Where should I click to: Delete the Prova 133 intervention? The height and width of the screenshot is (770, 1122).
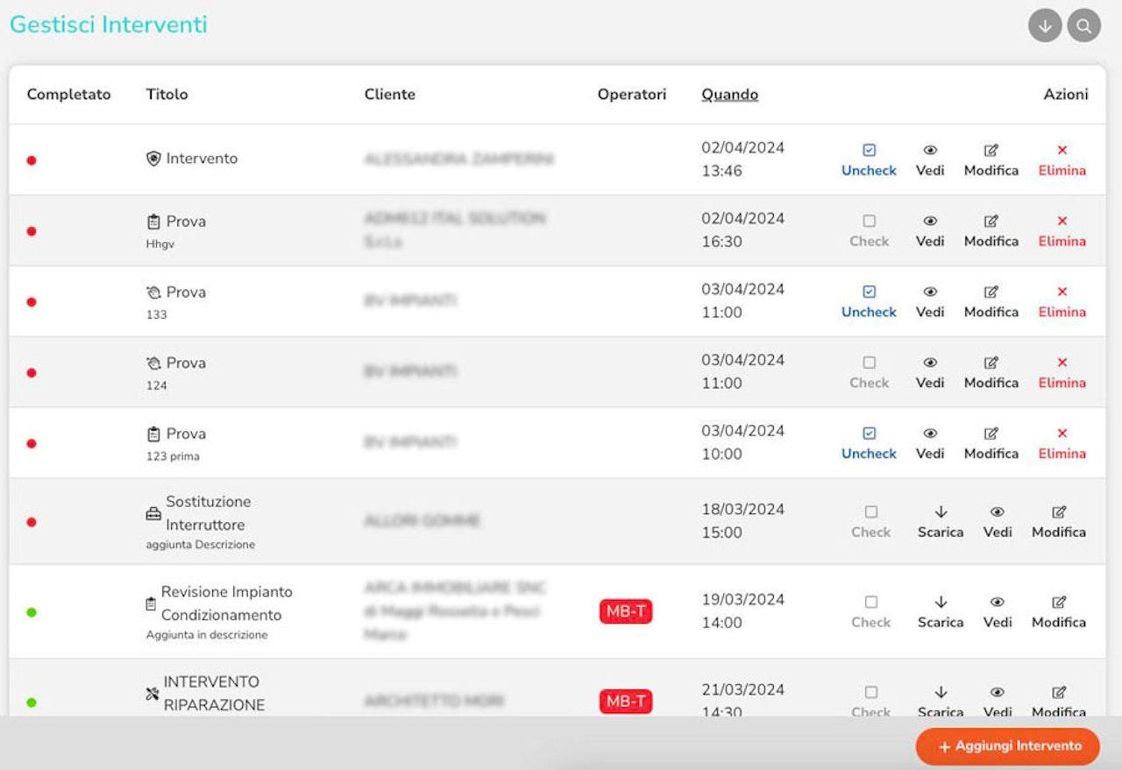click(1062, 302)
